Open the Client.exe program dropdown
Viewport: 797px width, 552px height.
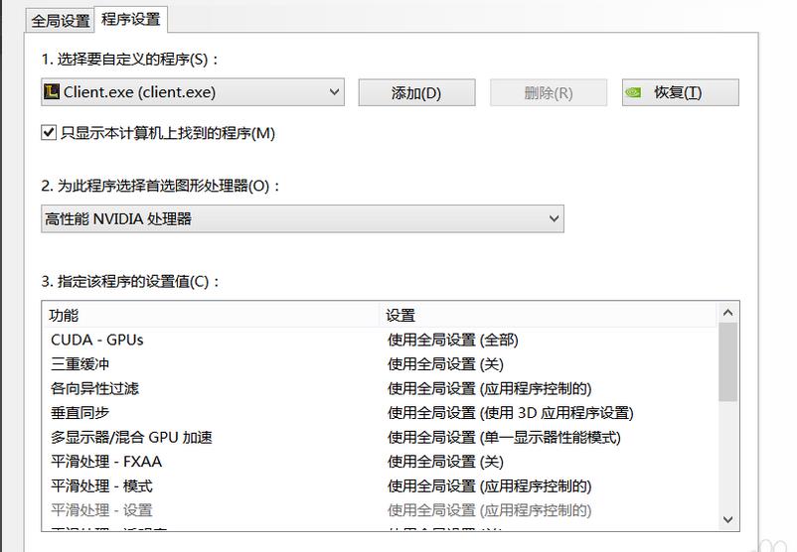[333, 92]
